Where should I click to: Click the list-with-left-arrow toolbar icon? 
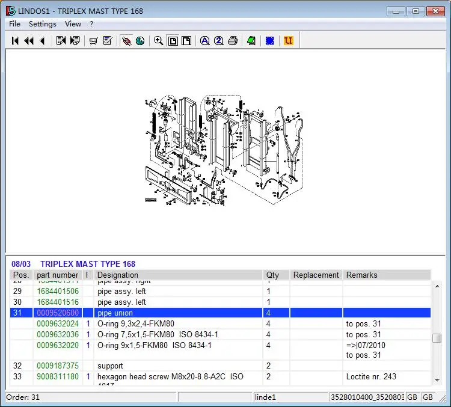coord(61,40)
